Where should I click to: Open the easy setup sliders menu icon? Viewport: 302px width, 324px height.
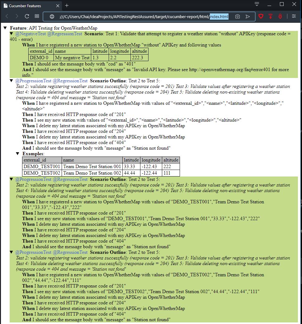[x=294, y=16]
